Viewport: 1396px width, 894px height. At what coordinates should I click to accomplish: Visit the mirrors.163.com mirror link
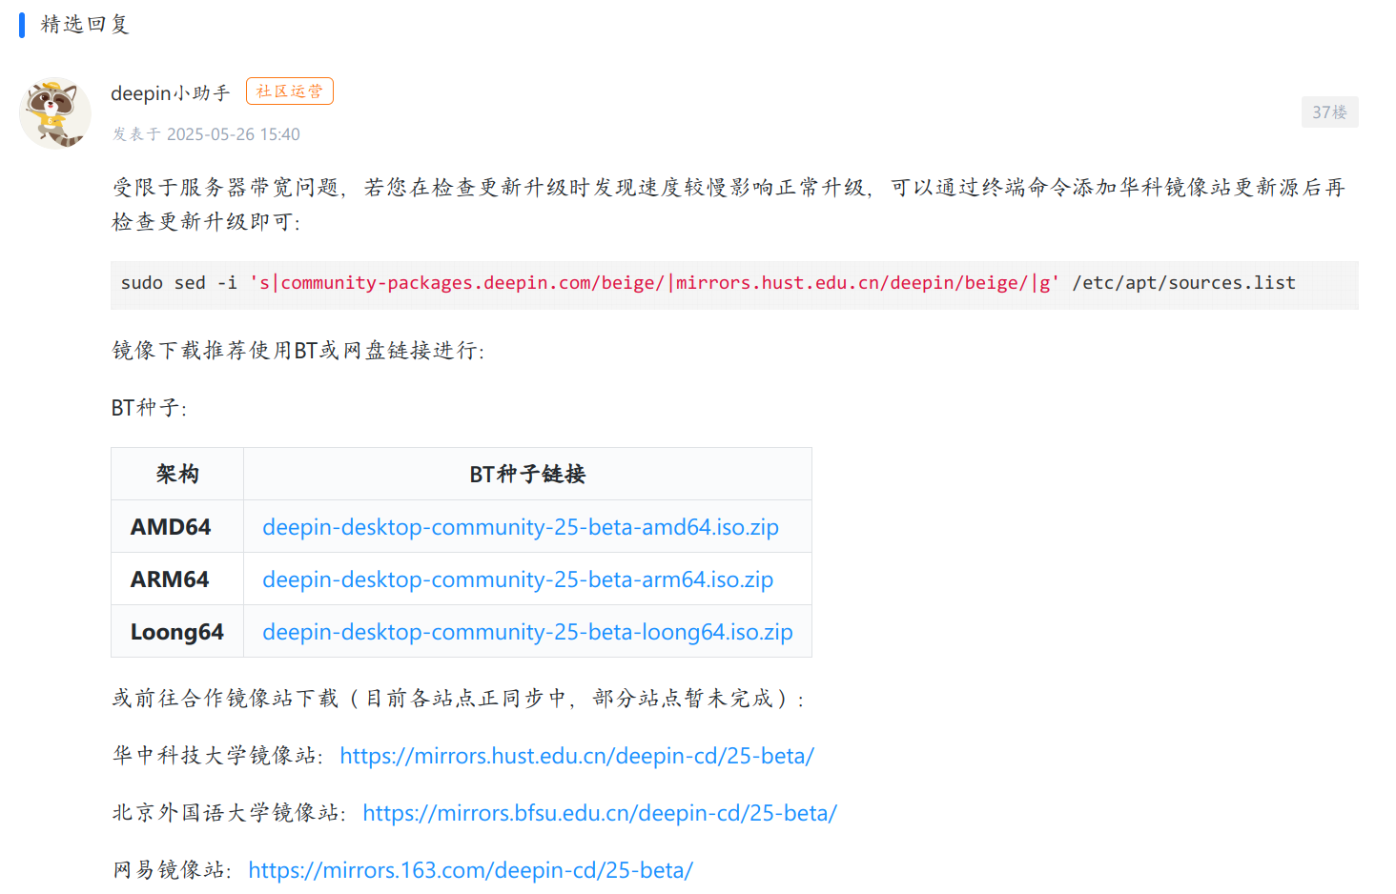(x=470, y=870)
